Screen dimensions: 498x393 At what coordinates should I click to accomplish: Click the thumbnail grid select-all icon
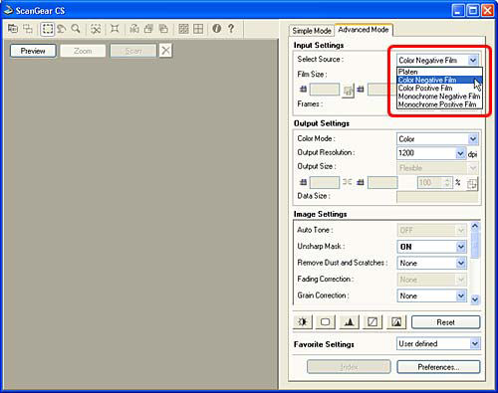click(183, 29)
